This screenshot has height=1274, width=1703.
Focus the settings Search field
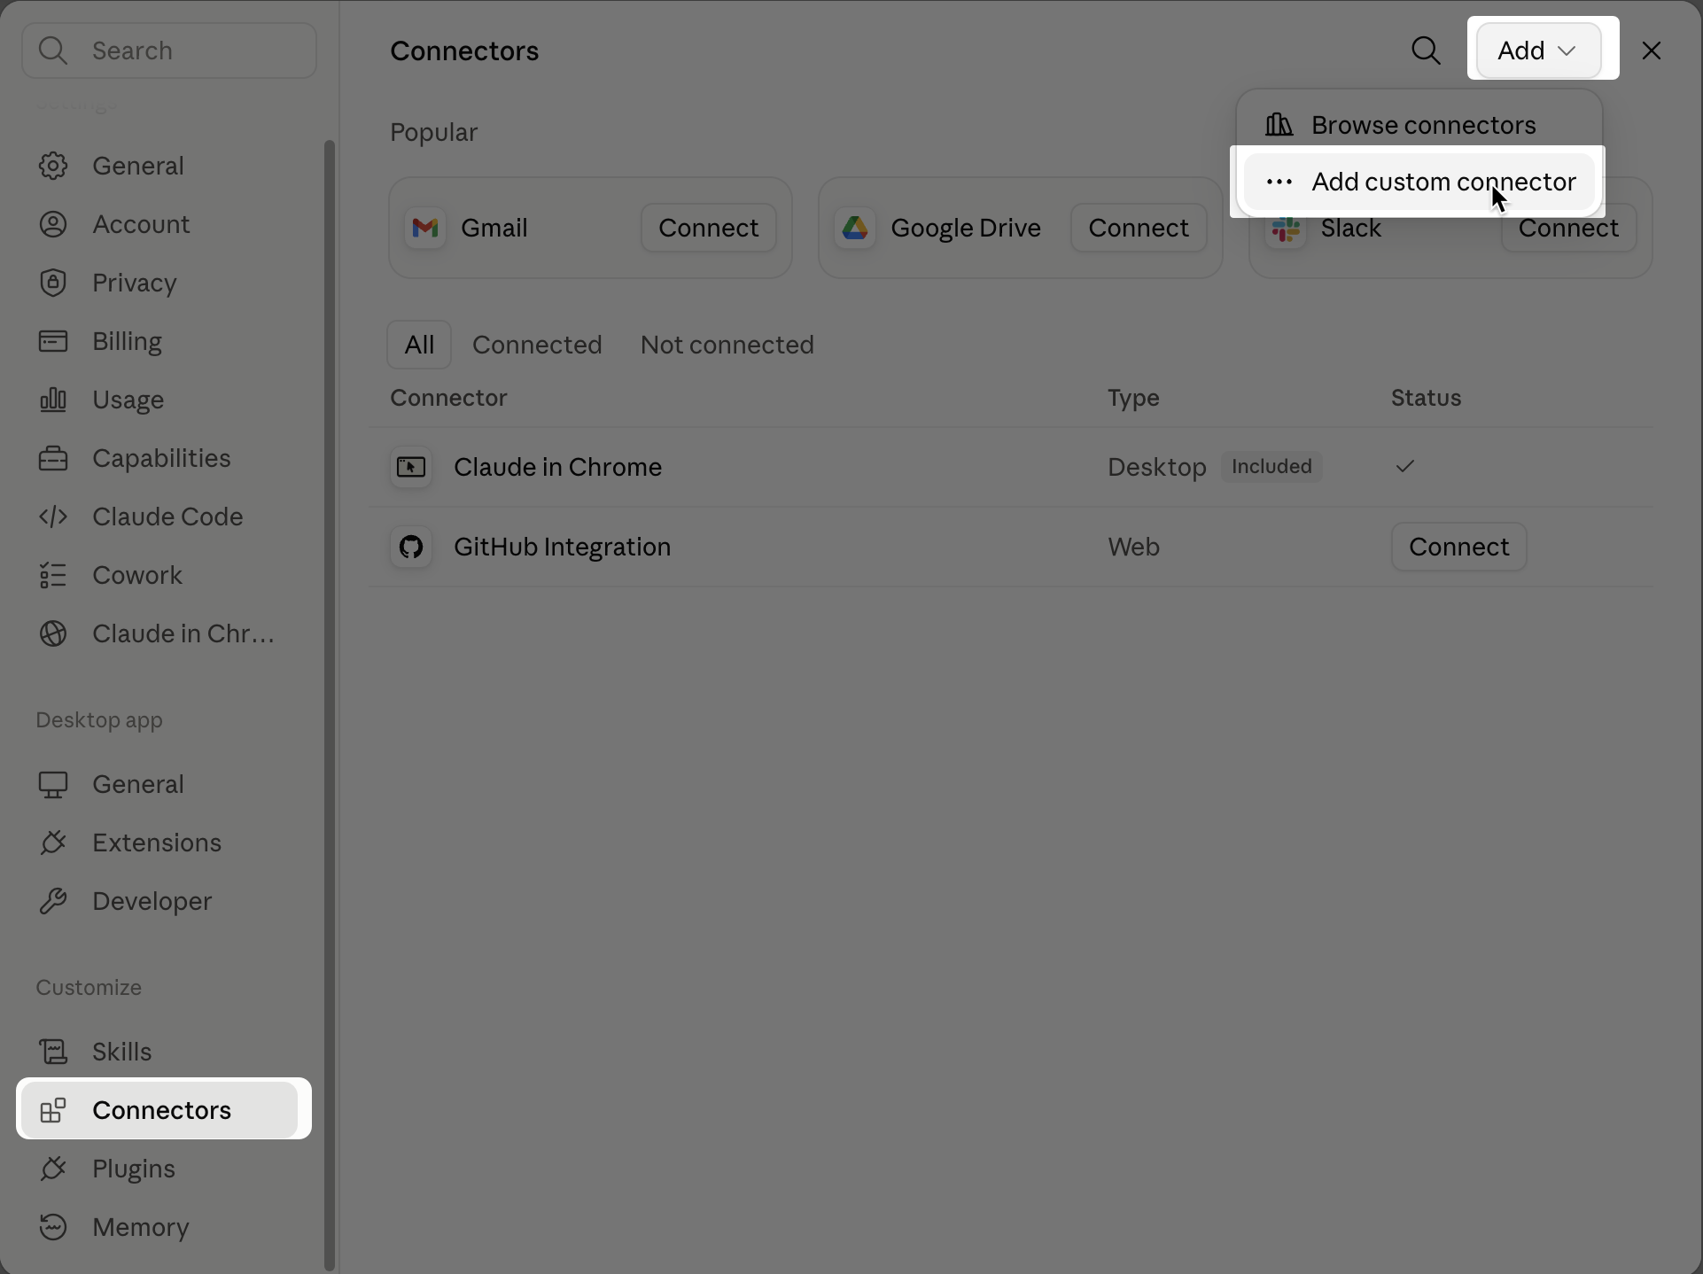click(x=169, y=50)
